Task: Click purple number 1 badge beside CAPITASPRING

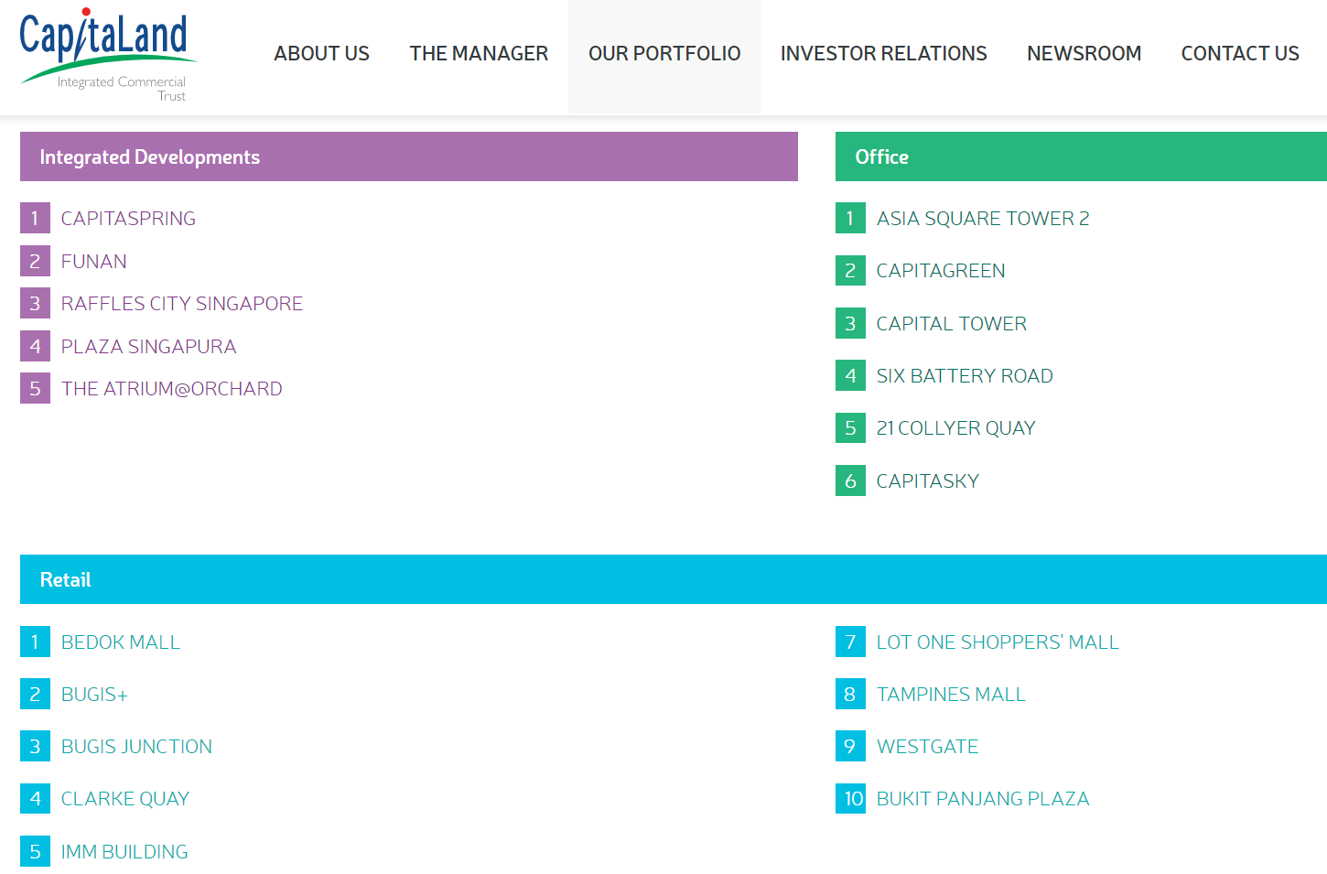Action: [x=35, y=219]
